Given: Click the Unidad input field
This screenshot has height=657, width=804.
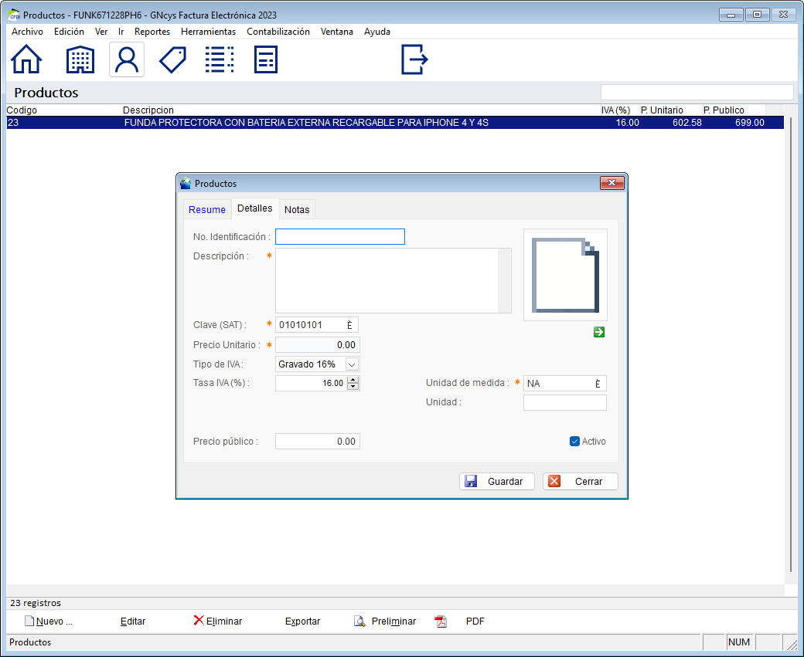Looking at the screenshot, I should pos(564,402).
